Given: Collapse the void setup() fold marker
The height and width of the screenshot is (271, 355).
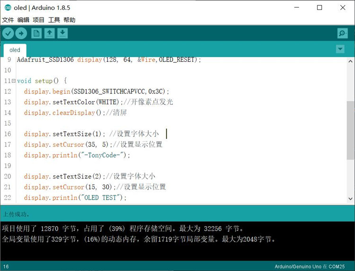Looking at the screenshot, I should pyautogui.click(x=14, y=81).
